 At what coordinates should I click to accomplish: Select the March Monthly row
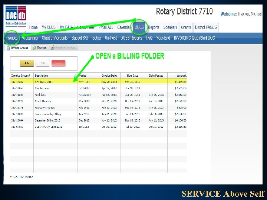click(x=99, y=101)
